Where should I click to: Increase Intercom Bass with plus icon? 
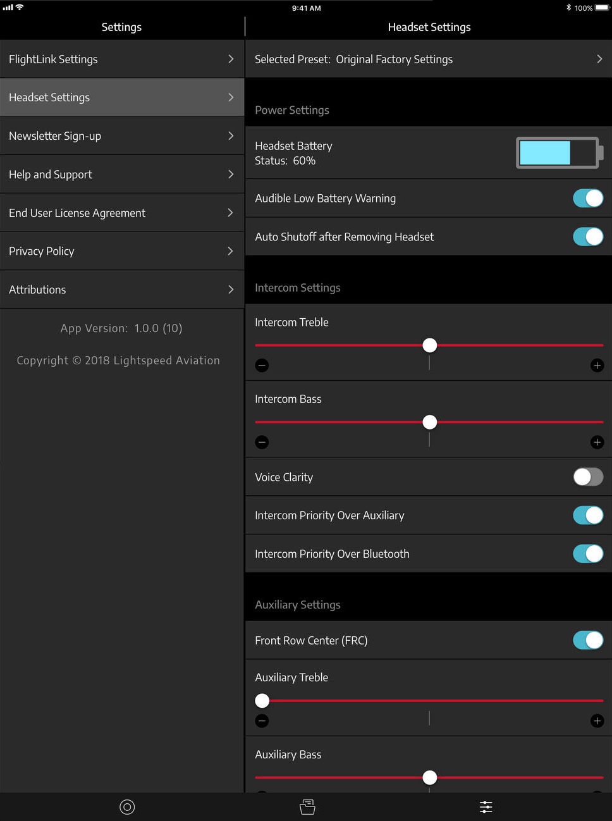click(597, 442)
